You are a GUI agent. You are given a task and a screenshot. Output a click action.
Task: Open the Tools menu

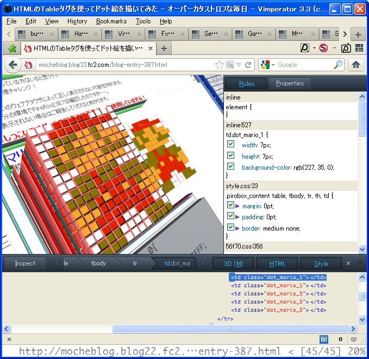pyautogui.click(x=143, y=21)
